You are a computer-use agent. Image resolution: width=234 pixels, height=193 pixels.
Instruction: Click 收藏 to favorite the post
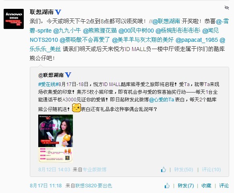(206, 186)
